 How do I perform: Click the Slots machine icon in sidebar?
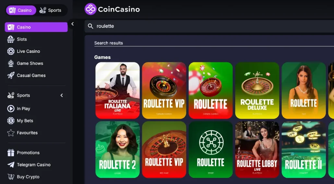tap(11, 39)
